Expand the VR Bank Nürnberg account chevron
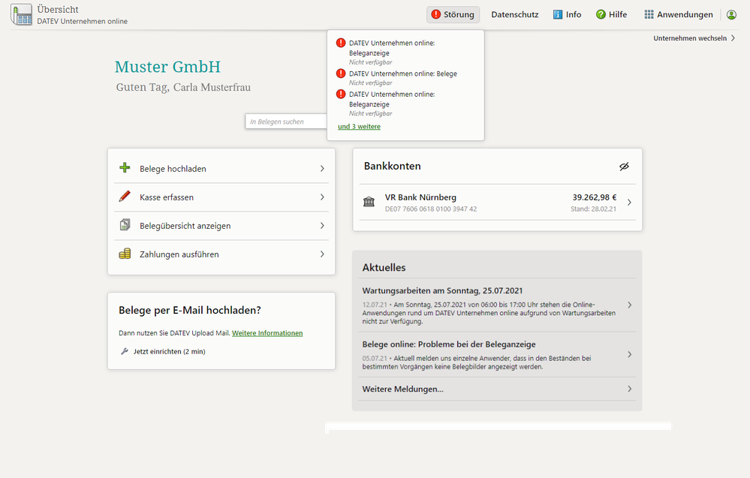This screenshot has height=478, width=750. point(629,202)
